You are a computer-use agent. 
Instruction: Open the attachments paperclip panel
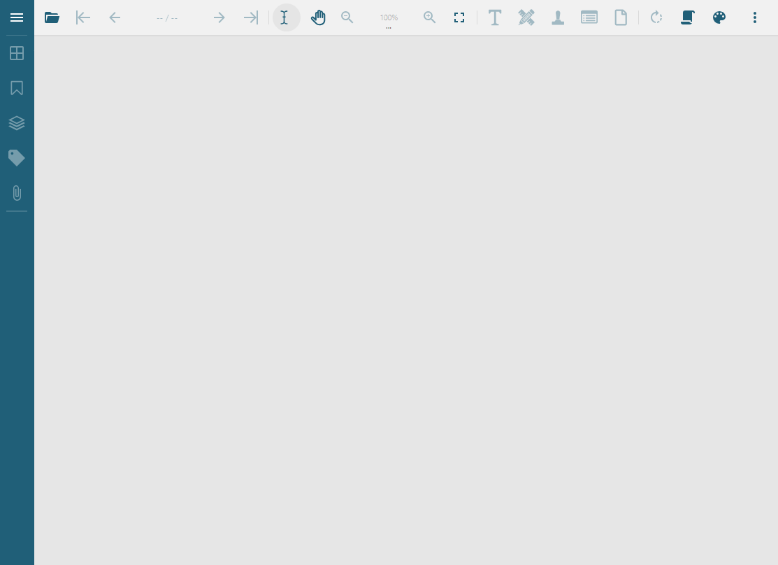pyautogui.click(x=17, y=193)
